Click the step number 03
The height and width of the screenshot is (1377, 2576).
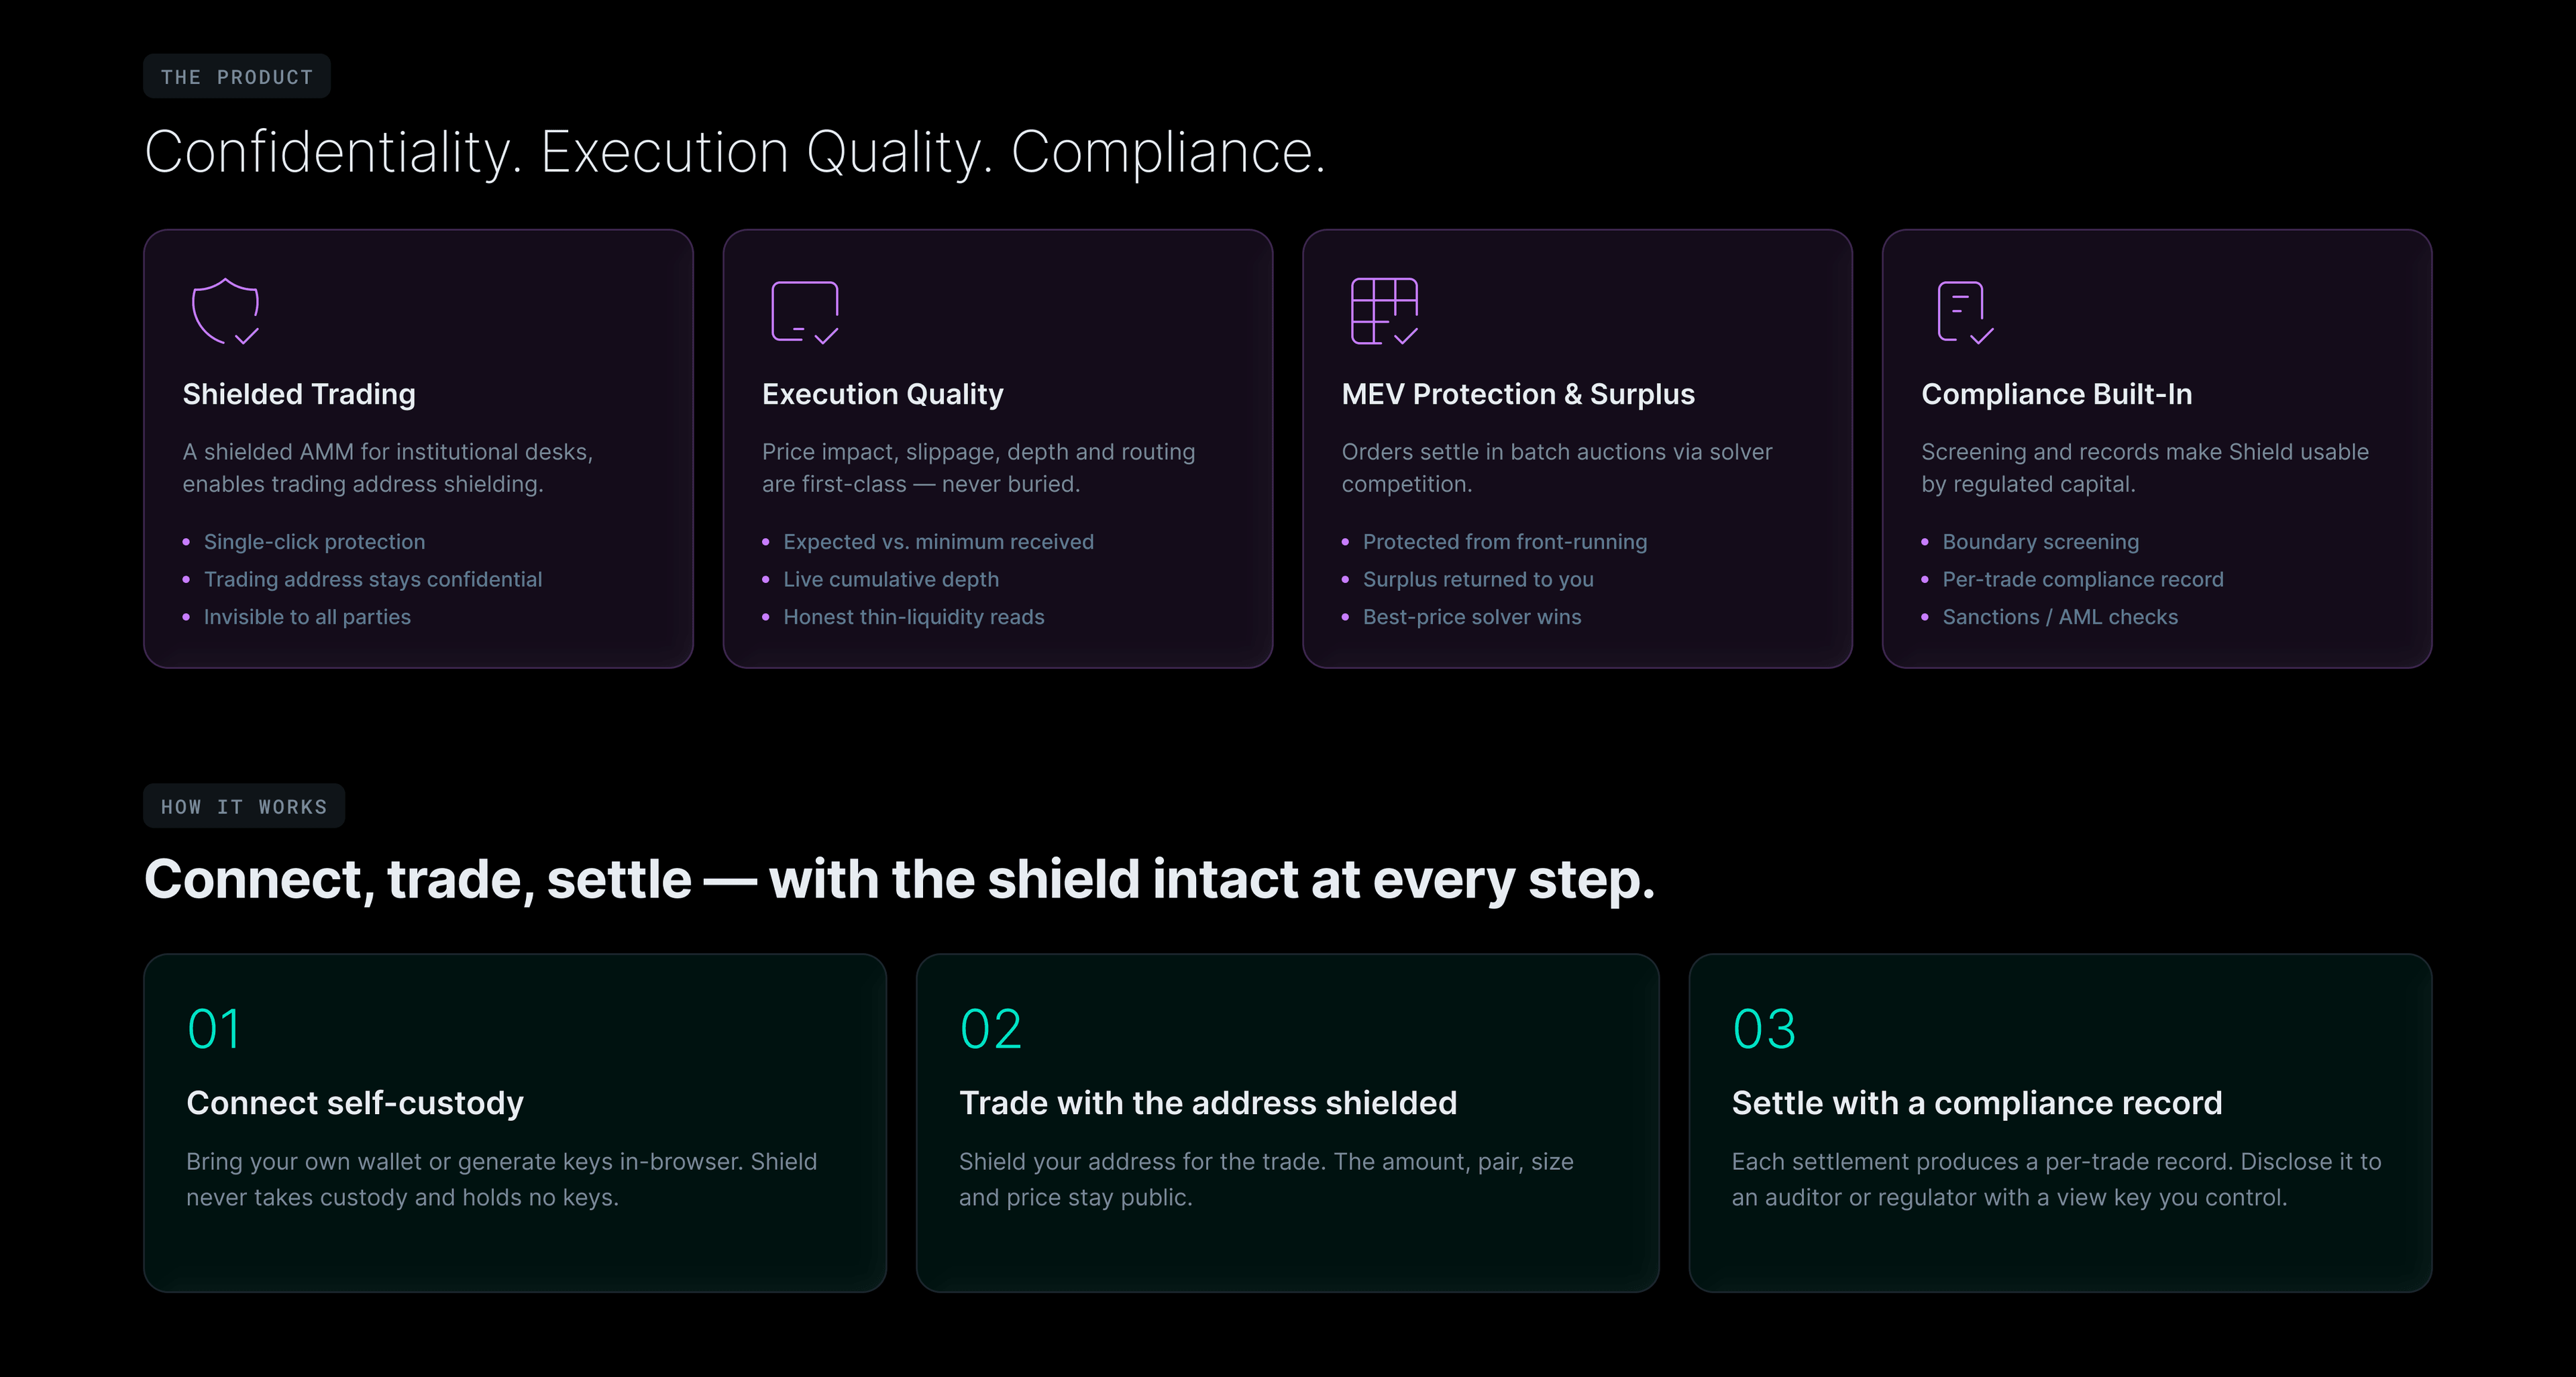pyautogui.click(x=1764, y=1029)
